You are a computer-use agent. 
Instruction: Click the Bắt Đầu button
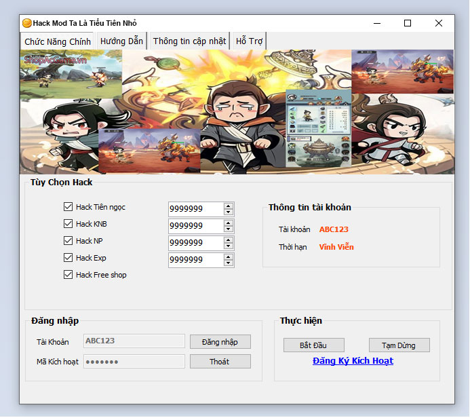[314, 345]
